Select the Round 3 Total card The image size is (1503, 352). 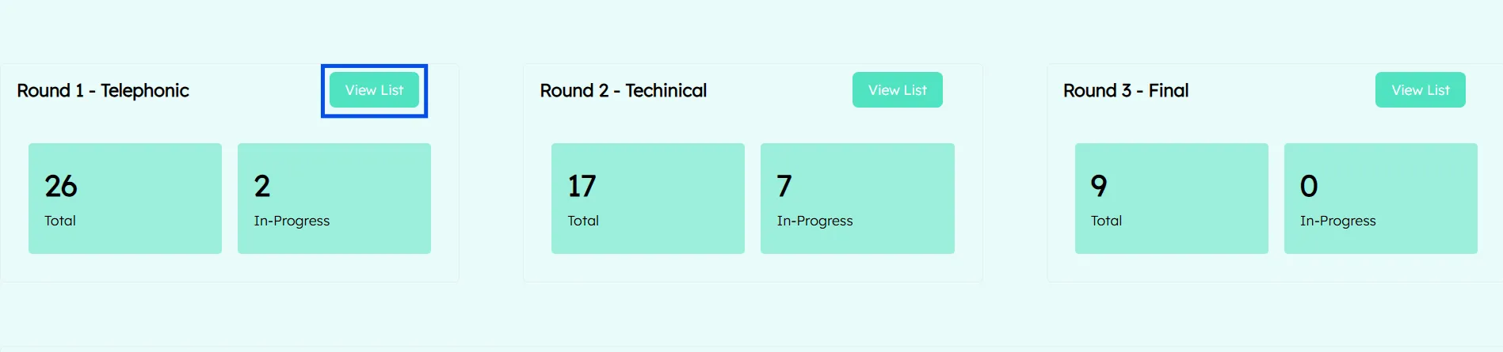click(1171, 199)
